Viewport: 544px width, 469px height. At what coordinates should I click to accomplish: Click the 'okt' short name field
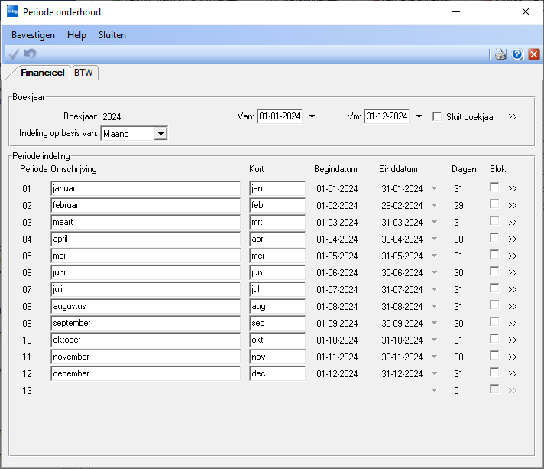(x=277, y=340)
